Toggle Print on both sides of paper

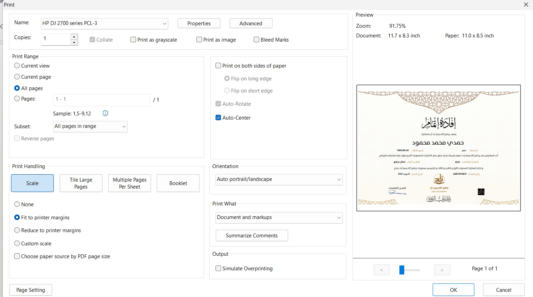tap(218, 65)
